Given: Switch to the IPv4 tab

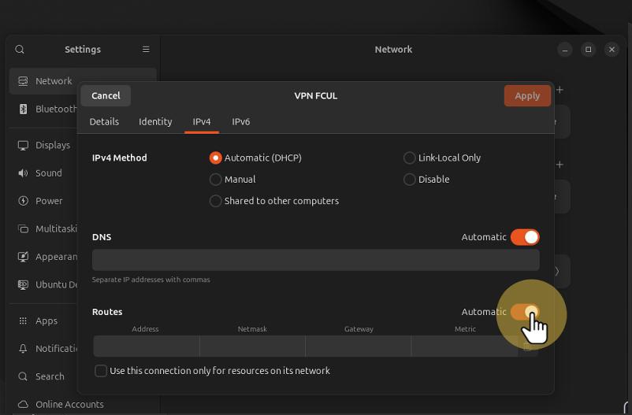Looking at the screenshot, I should click(202, 122).
